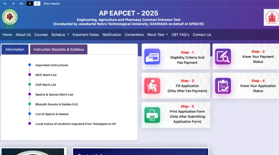The height and width of the screenshot is (155, 279).
Task: Open the NCC Merit List link
Action: (x=46, y=75)
